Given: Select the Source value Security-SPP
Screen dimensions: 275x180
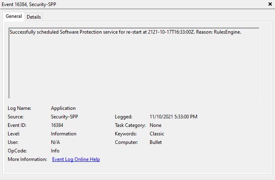Looking at the screenshot, I should (x=64, y=117).
